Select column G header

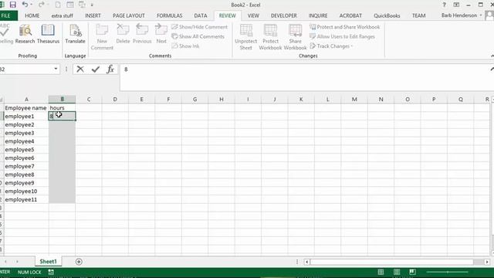pos(195,100)
